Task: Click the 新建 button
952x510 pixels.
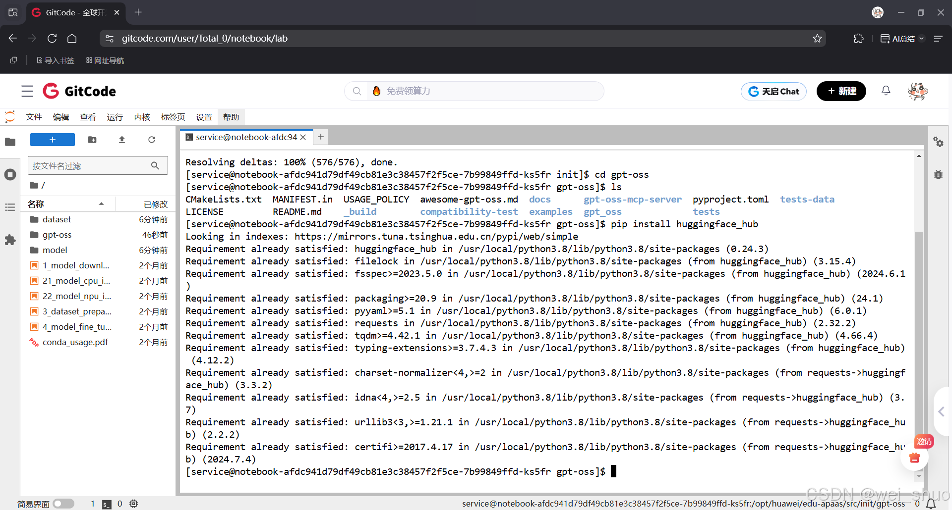Action: [841, 91]
